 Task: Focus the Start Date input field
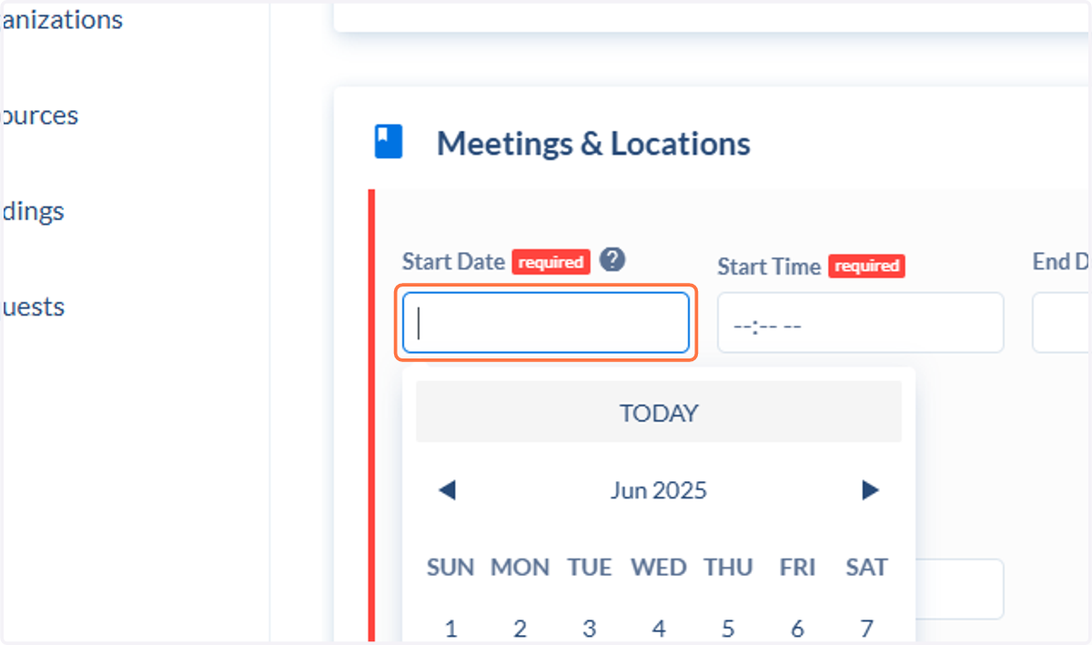546,322
